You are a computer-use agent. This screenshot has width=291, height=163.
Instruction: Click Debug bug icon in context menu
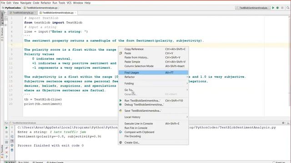click(x=120, y=105)
